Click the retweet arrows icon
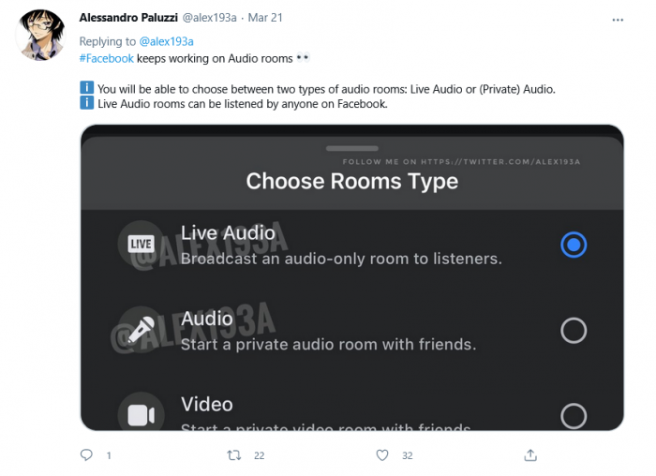This screenshot has width=656, height=476. [x=235, y=455]
